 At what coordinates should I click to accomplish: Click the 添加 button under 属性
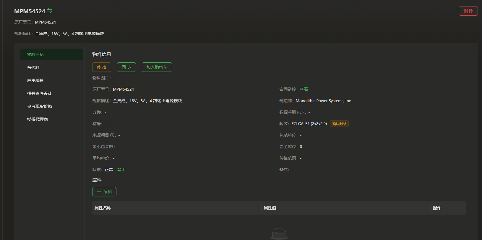104,192
